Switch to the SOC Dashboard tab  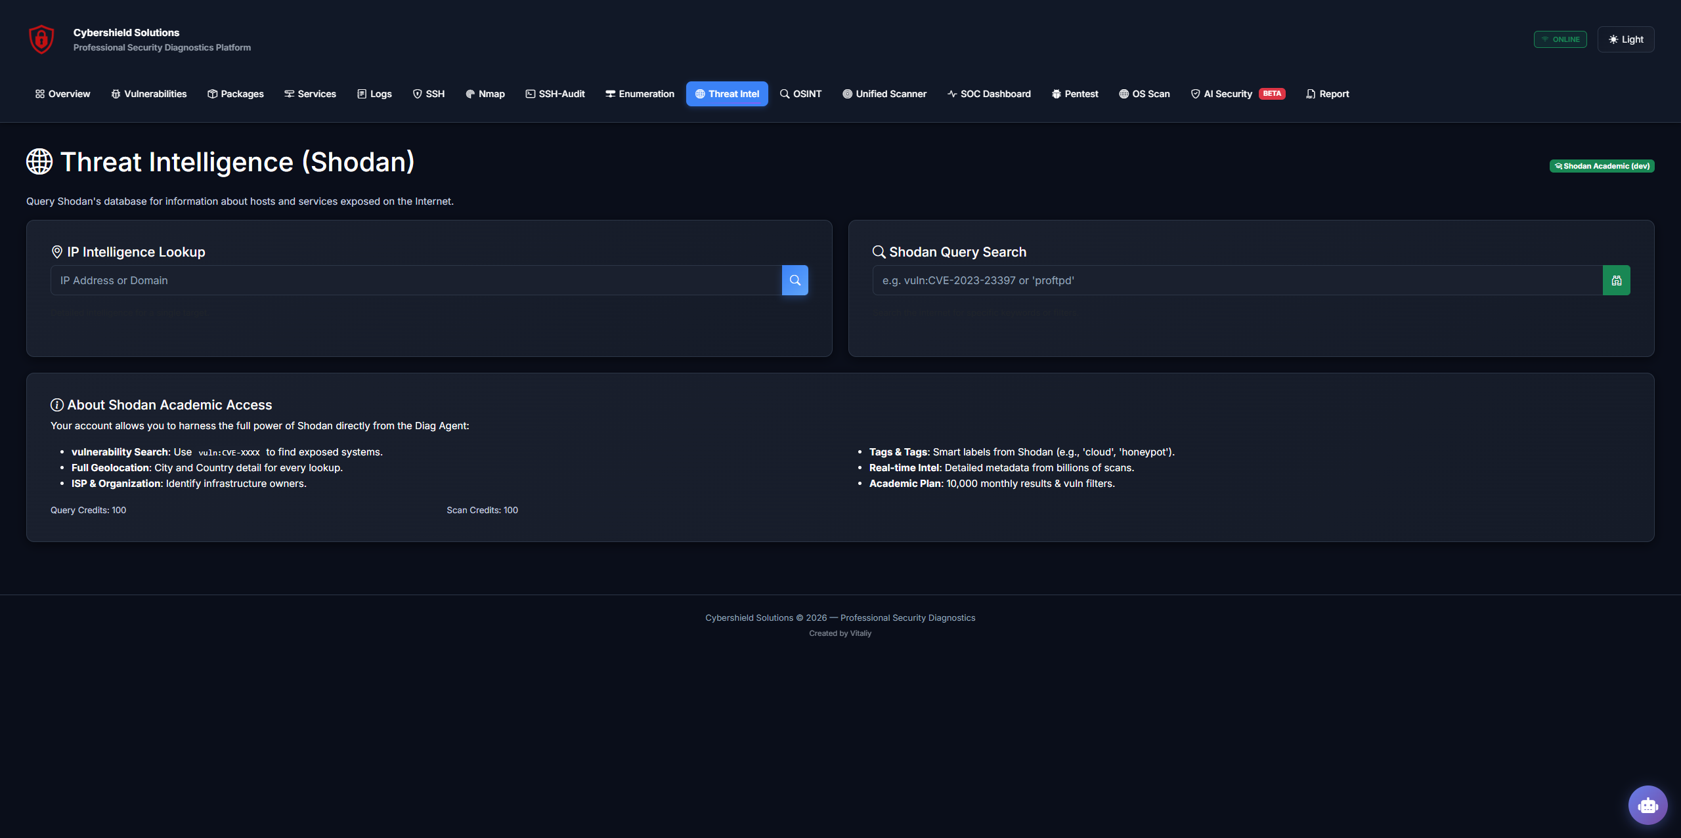[x=989, y=94]
